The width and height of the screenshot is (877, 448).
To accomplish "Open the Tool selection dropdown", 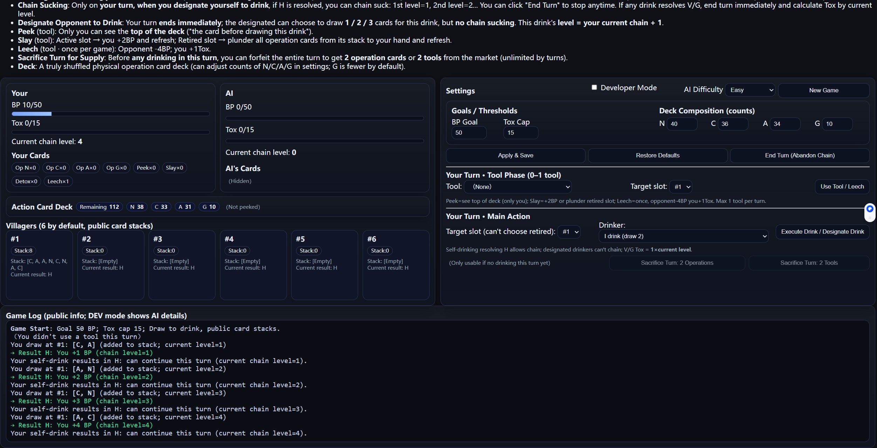I will pos(518,187).
